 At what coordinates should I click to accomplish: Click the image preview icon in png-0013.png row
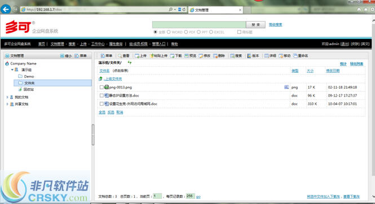286,87
